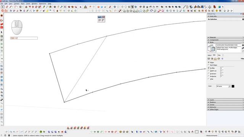Open Face settings icon in Styles Edit tab
This screenshot has height=137, width=244.
(212, 59)
